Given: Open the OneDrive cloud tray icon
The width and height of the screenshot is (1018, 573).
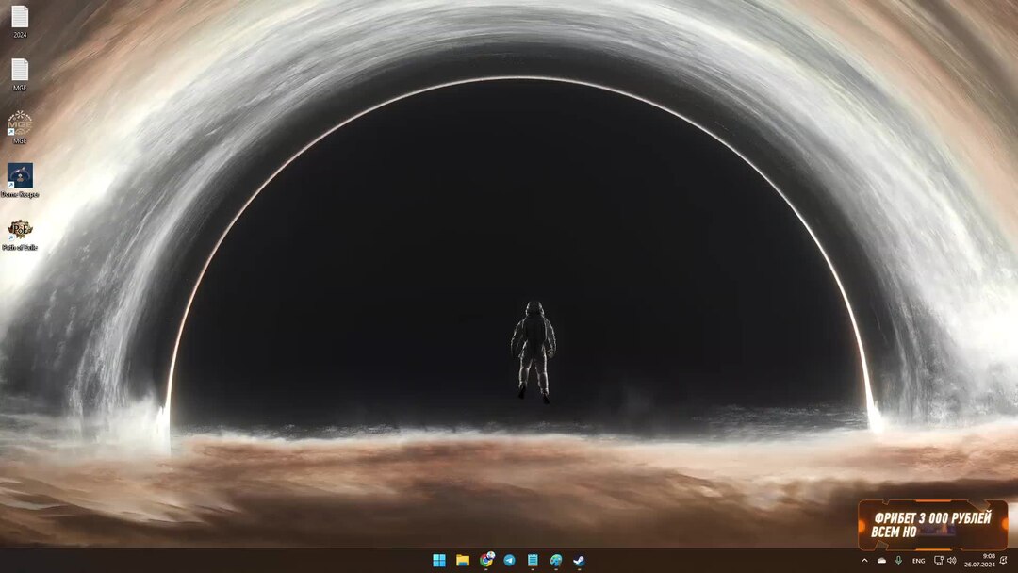Looking at the screenshot, I should pos(881,560).
